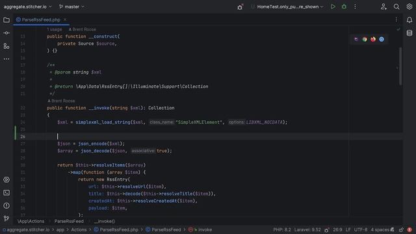Change 4 spaces indent setting

coord(380,229)
